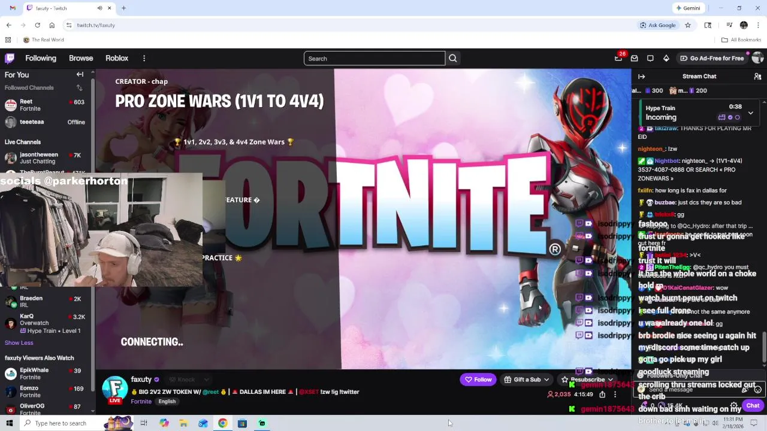Screen dimensions: 767x431
Task: Click buzbae username in chat
Action: click(x=664, y=202)
